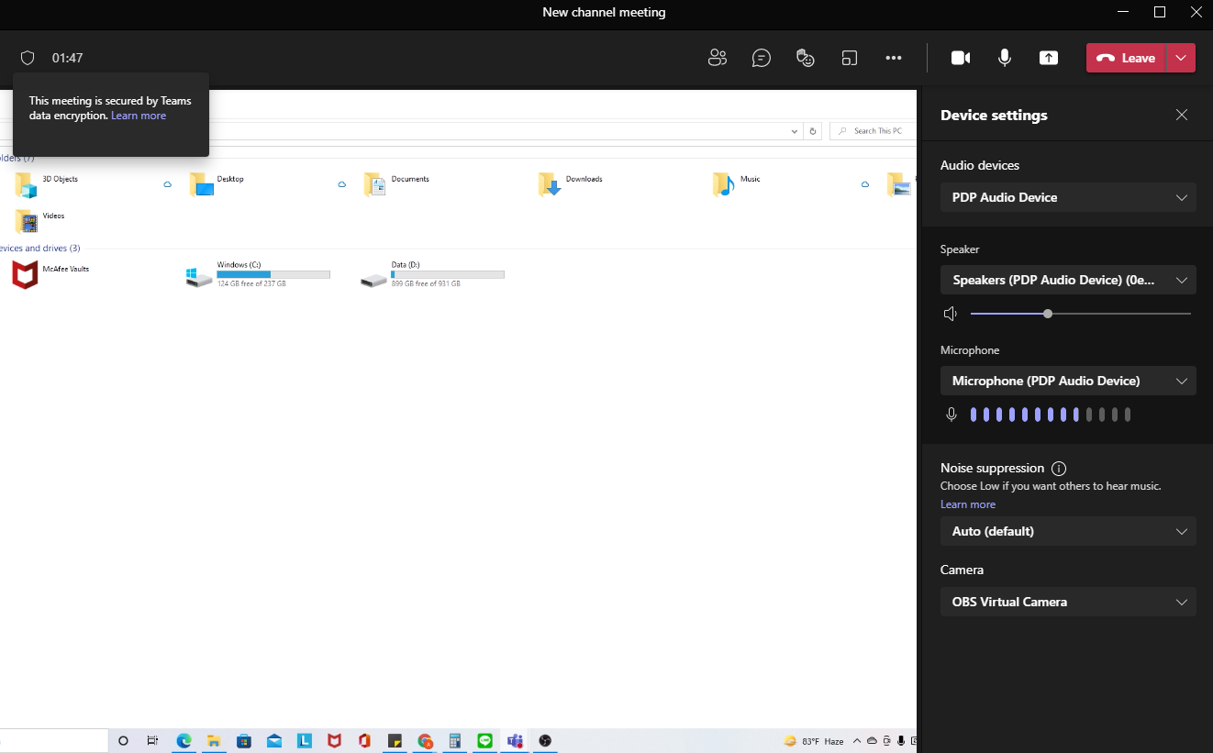Image resolution: width=1213 pixels, height=753 pixels.
Task: Click the meeting security shield icon
Action: 28,58
